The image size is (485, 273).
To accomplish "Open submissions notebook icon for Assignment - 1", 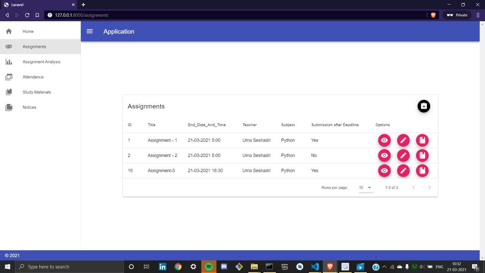I will pos(422,140).
